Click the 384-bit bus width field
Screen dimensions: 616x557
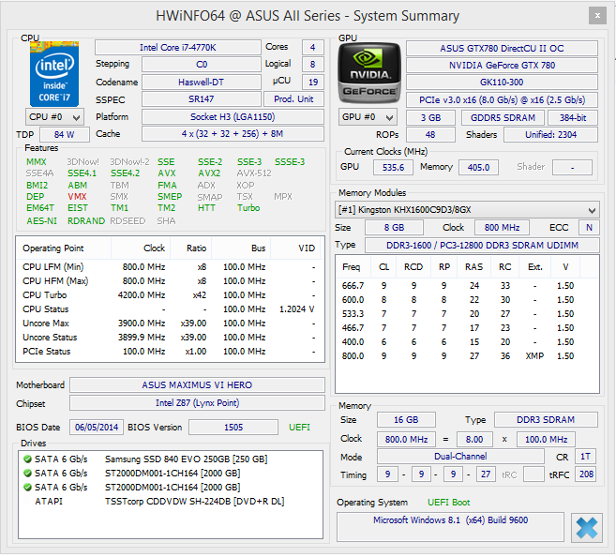coord(573,117)
